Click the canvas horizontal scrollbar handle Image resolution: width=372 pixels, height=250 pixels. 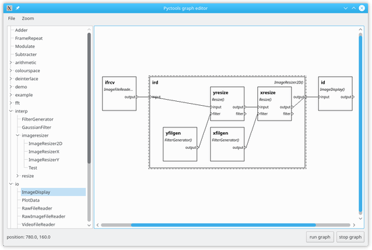[223, 225]
